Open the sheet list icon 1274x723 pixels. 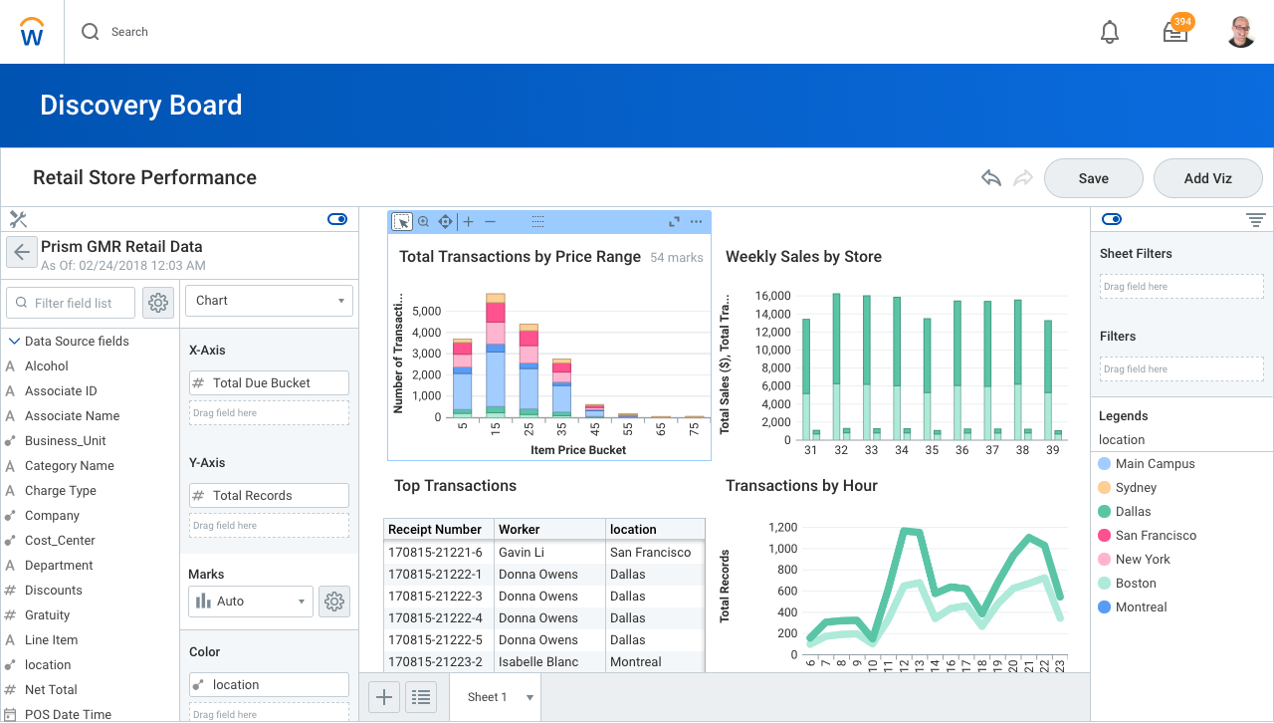pyautogui.click(x=421, y=697)
